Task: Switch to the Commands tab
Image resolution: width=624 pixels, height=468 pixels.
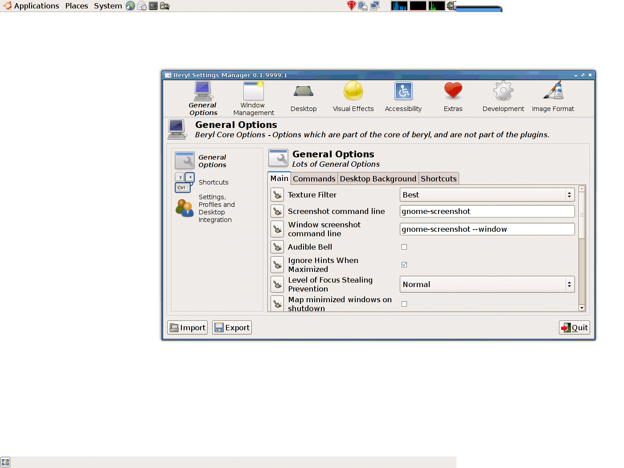Action: tap(314, 179)
